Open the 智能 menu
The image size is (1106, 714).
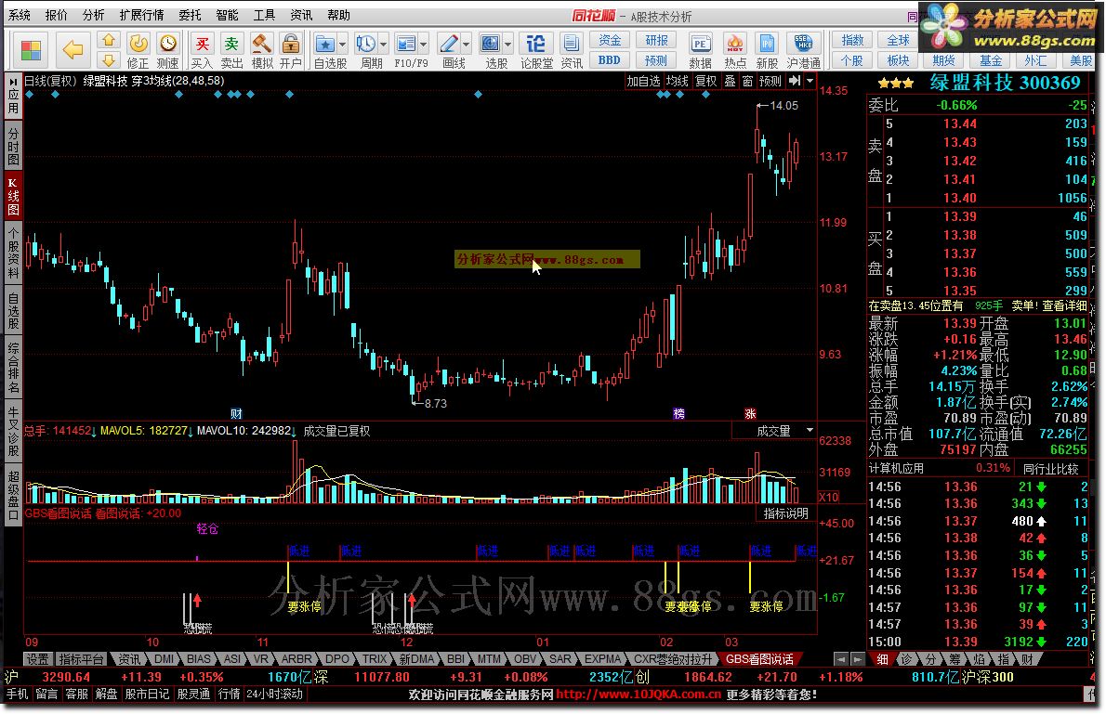click(x=227, y=15)
